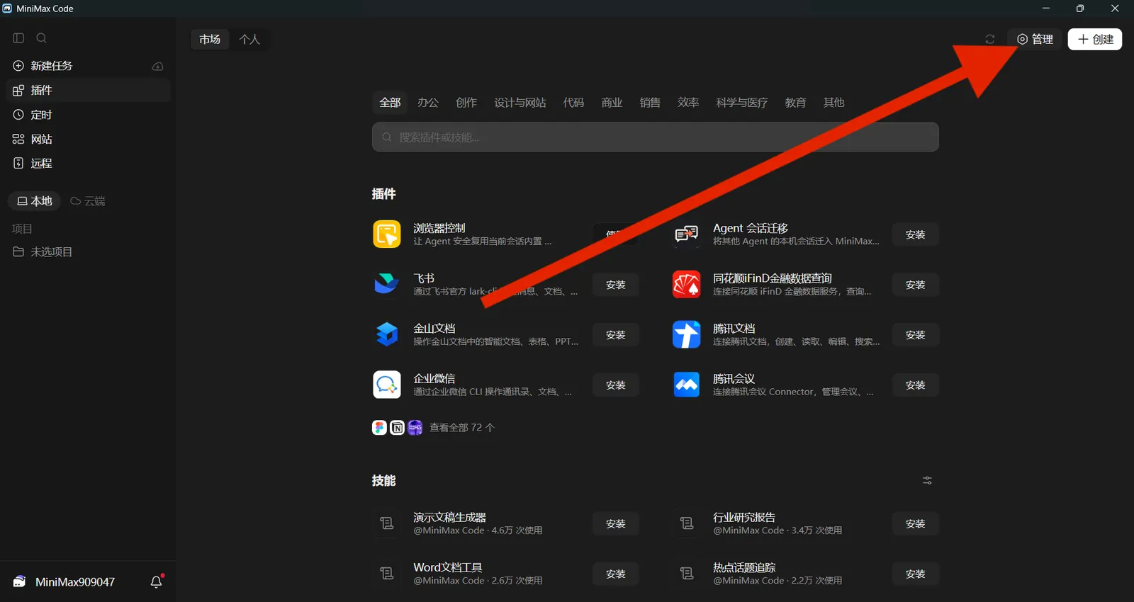Open the 远程 sidebar item
This screenshot has height=602, width=1134.
tap(88, 163)
